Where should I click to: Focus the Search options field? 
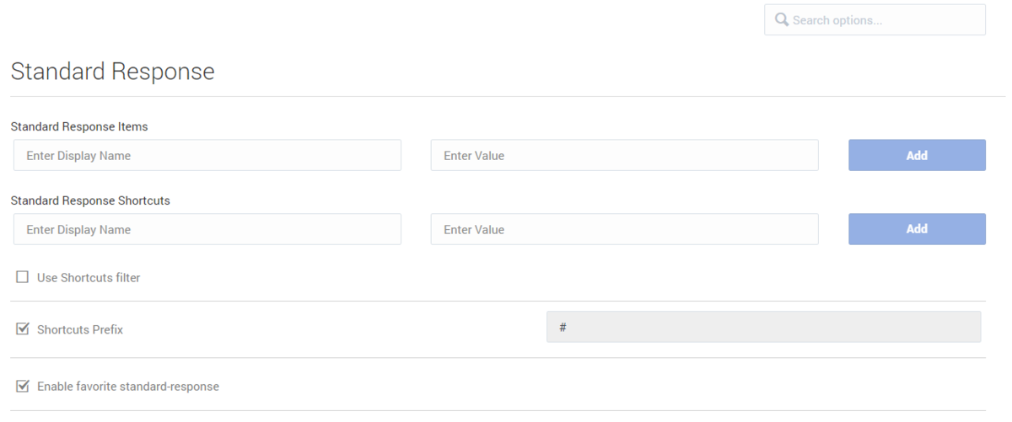click(x=875, y=19)
